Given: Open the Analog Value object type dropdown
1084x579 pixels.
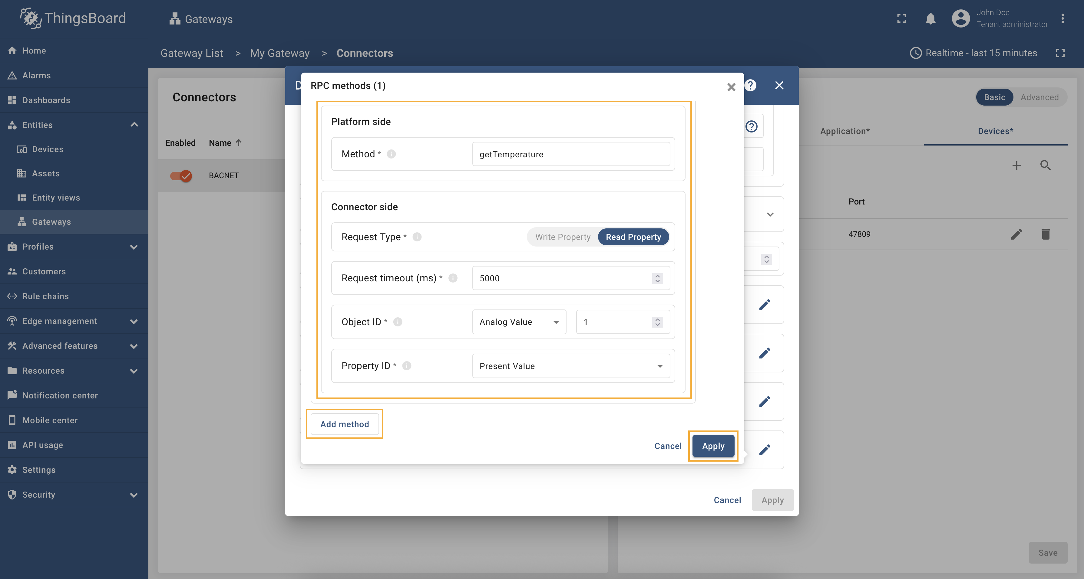Looking at the screenshot, I should click(519, 322).
